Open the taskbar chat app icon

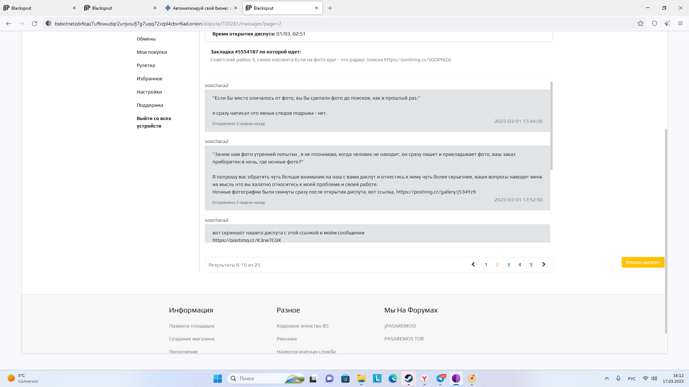(x=329, y=378)
